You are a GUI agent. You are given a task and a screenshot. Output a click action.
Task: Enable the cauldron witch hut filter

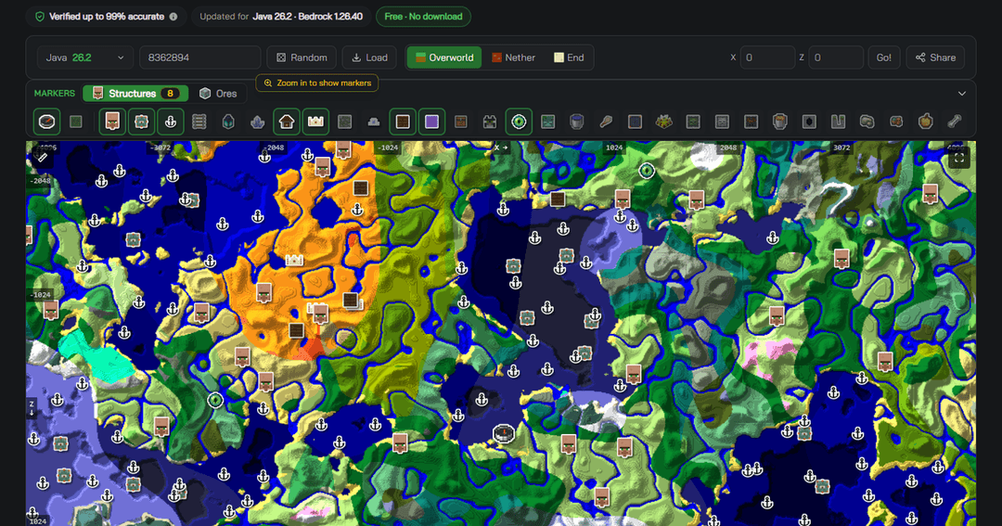point(577,122)
